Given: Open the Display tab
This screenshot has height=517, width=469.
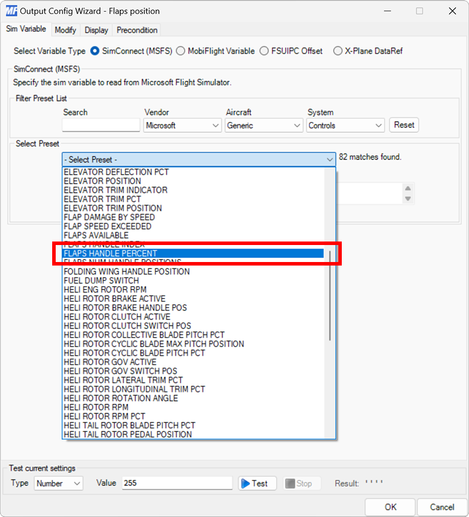Looking at the screenshot, I should (96, 30).
